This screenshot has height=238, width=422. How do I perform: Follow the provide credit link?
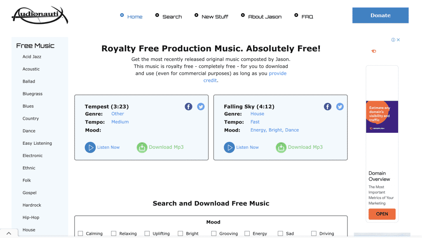point(277,74)
